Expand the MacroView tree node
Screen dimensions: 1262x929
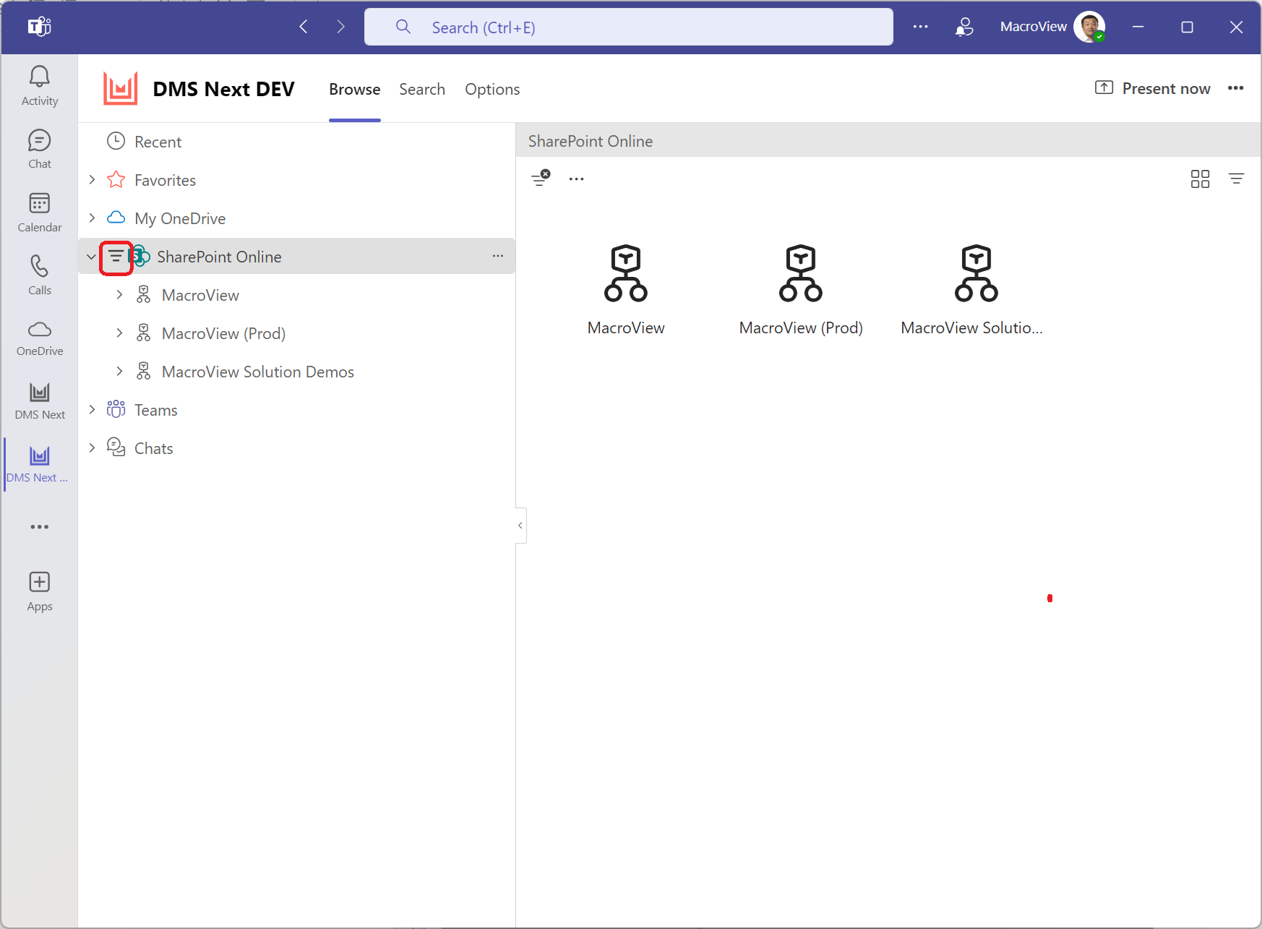click(119, 294)
